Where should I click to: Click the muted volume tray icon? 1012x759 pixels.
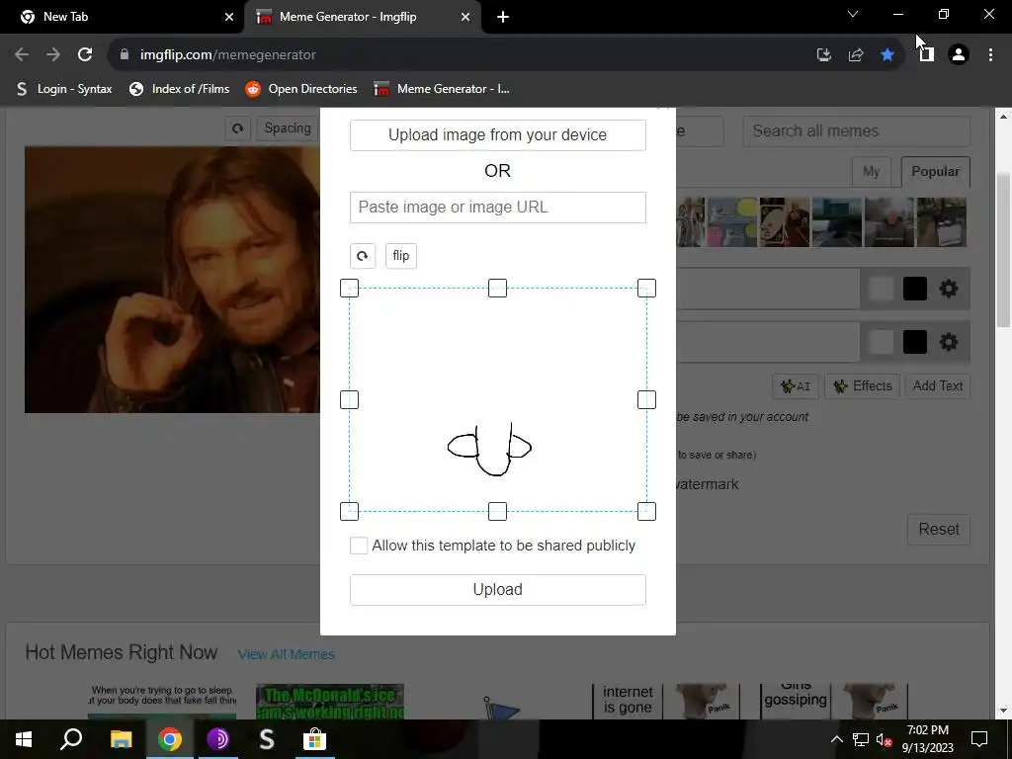[884, 739]
